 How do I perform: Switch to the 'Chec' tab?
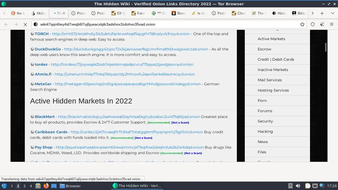(239, 13)
